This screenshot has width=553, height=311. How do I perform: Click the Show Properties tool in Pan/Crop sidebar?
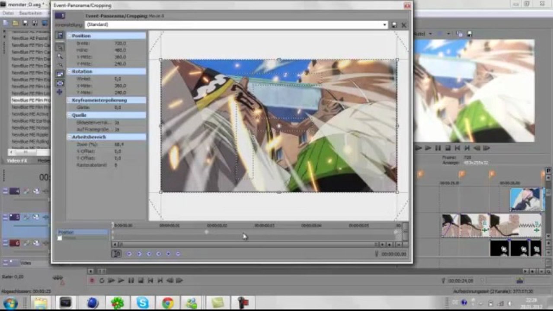60,35
